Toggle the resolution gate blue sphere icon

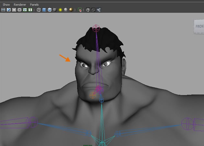(x=9, y=10)
